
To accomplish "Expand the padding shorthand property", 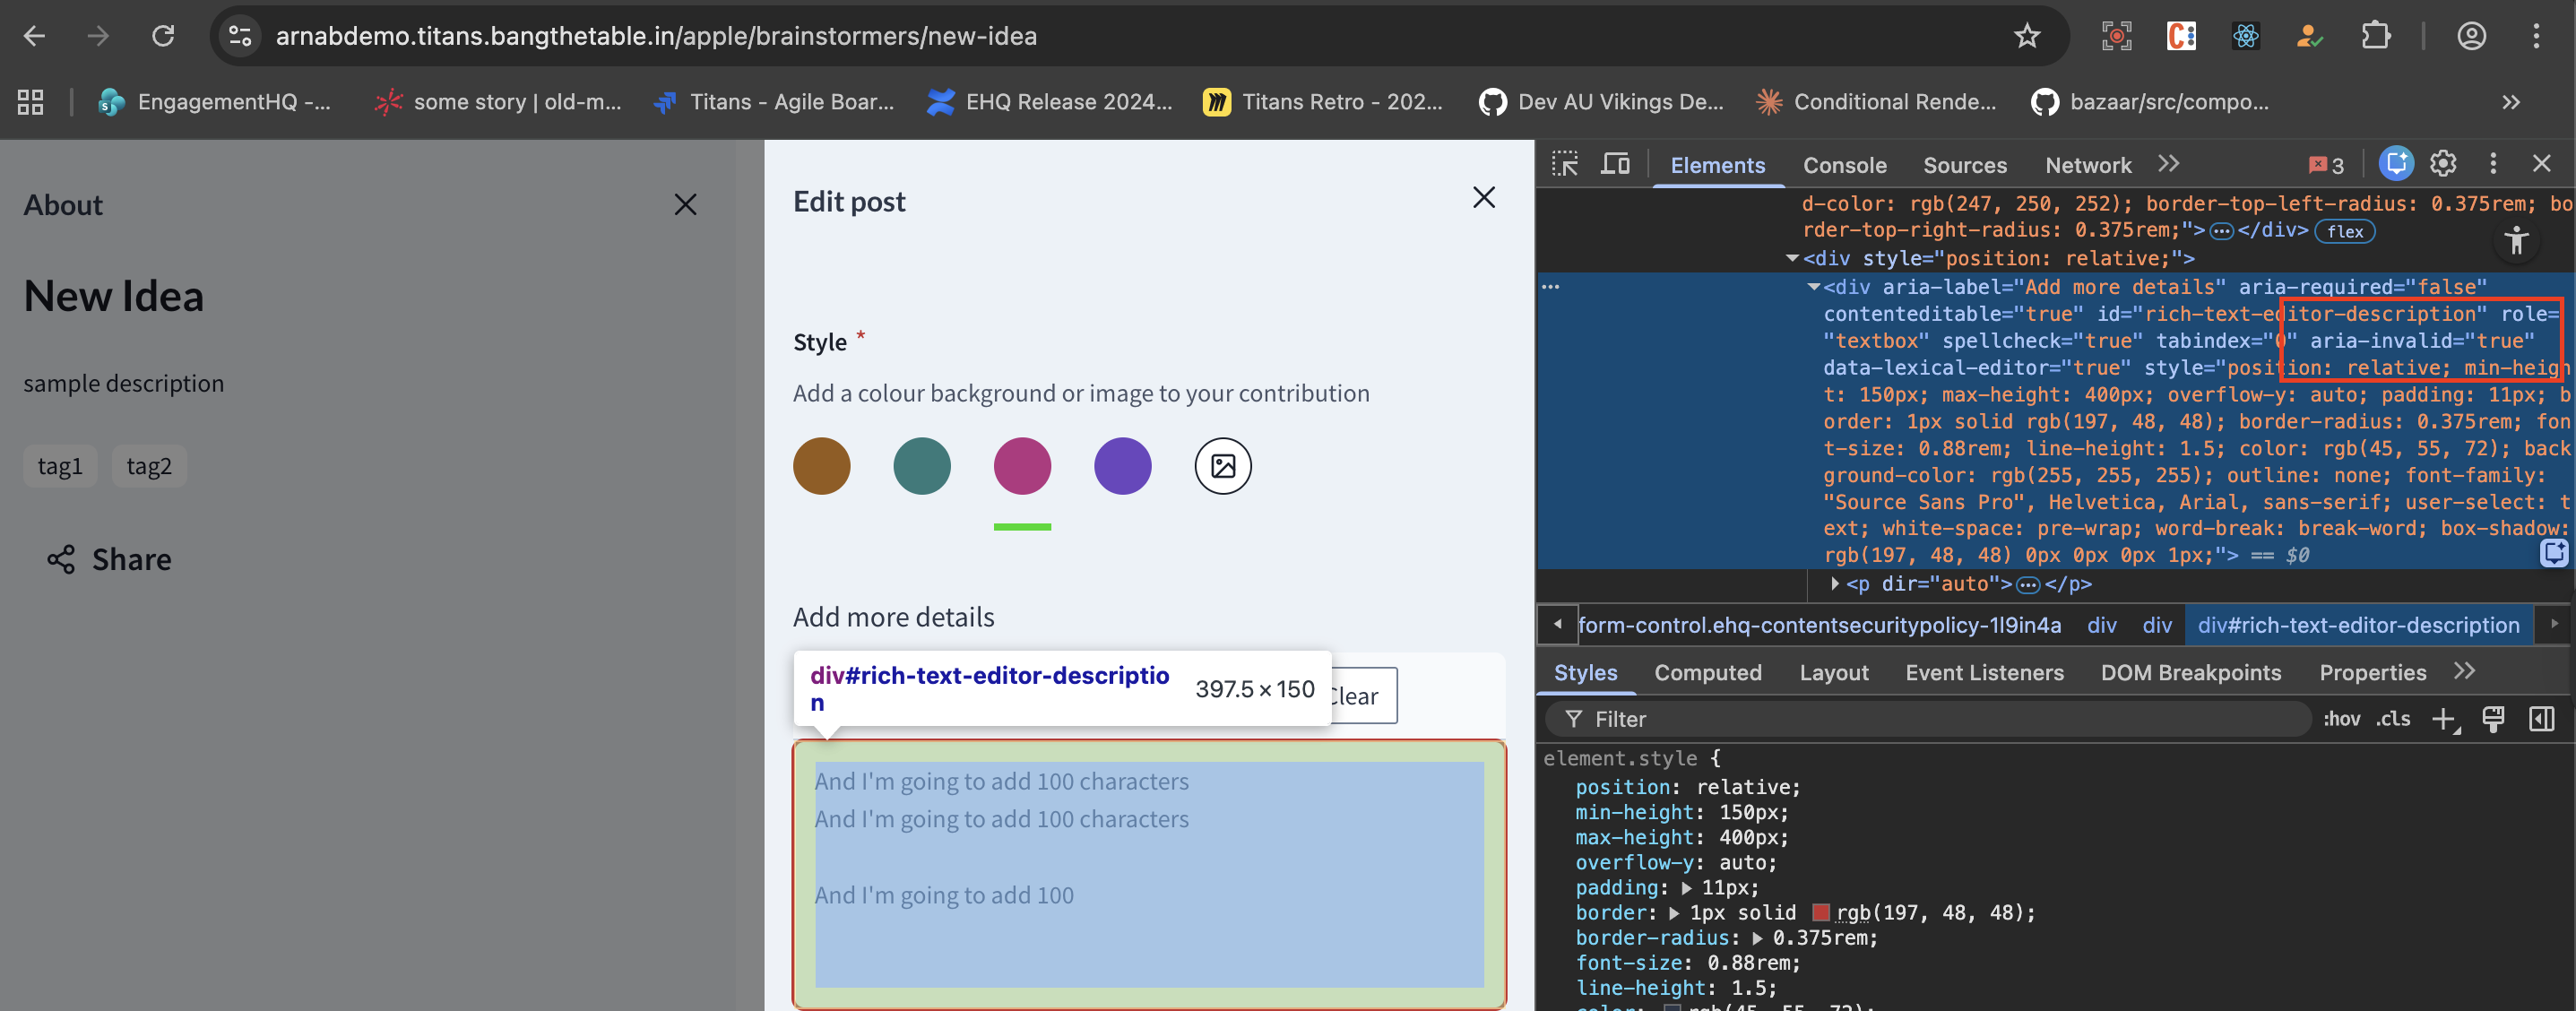I will click(1687, 888).
